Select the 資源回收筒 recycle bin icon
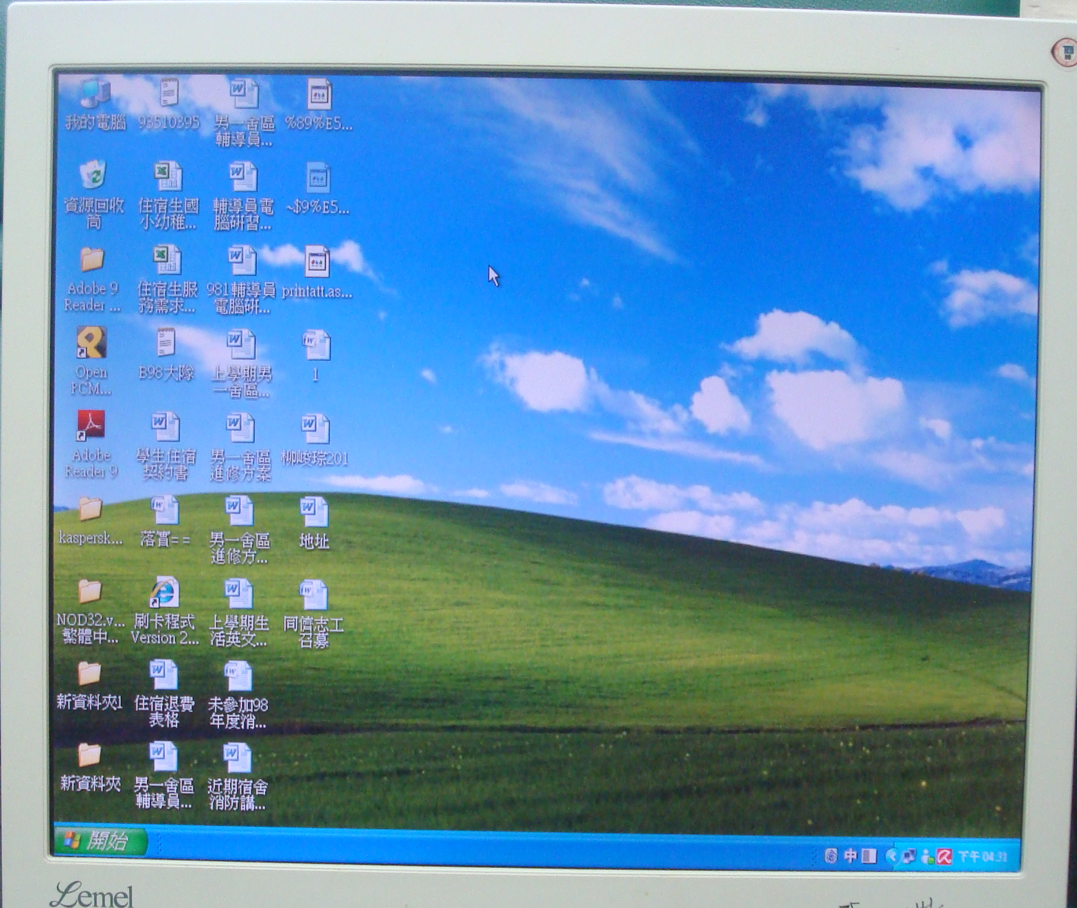1077x908 pixels. click(94, 176)
